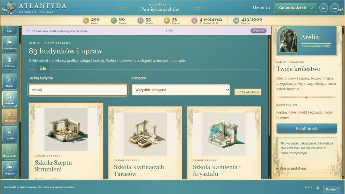Click the Atlantyda fleur-de-lis logo emblem
Screen dimensions: 345x194
click(x=11, y=8)
